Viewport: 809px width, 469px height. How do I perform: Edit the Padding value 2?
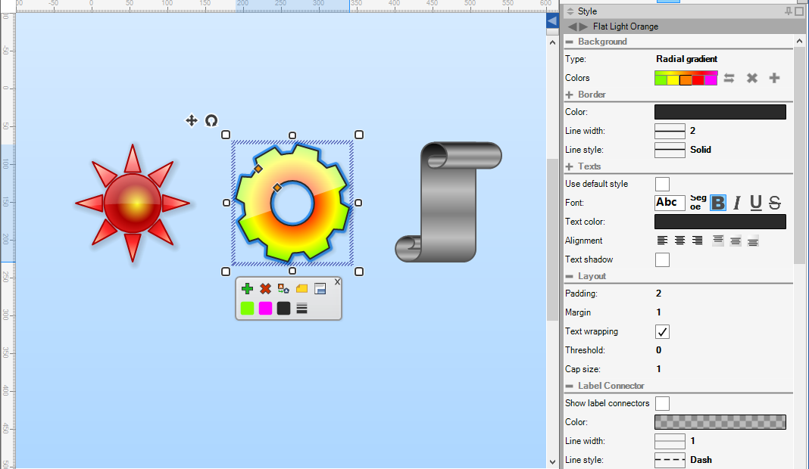[x=658, y=294]
